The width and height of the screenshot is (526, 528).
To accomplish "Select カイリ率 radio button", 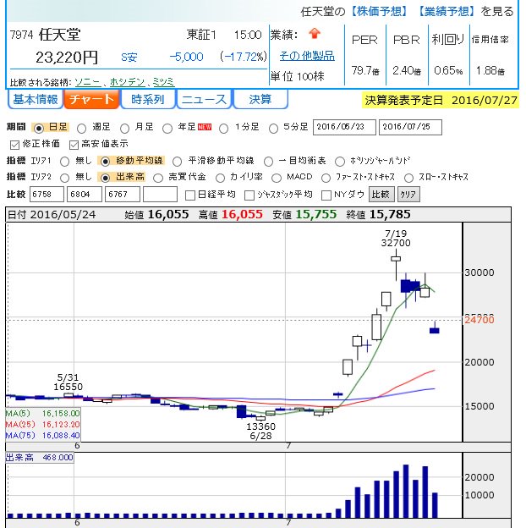I will coord(220,178).
